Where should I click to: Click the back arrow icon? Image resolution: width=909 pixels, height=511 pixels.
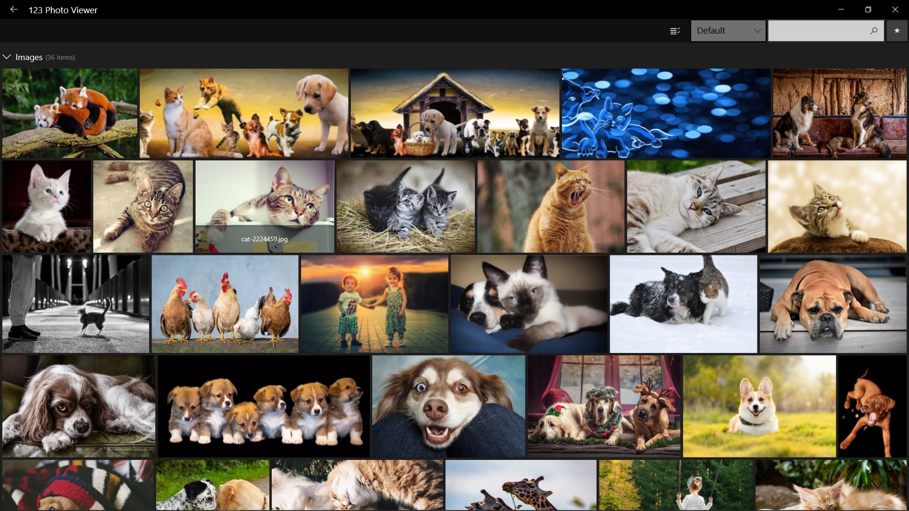point(14,9)
